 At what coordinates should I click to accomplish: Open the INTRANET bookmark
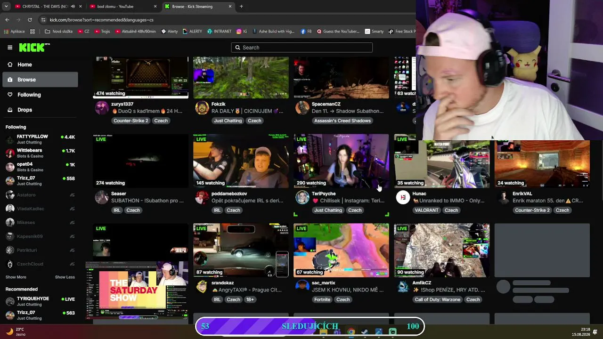219,32
